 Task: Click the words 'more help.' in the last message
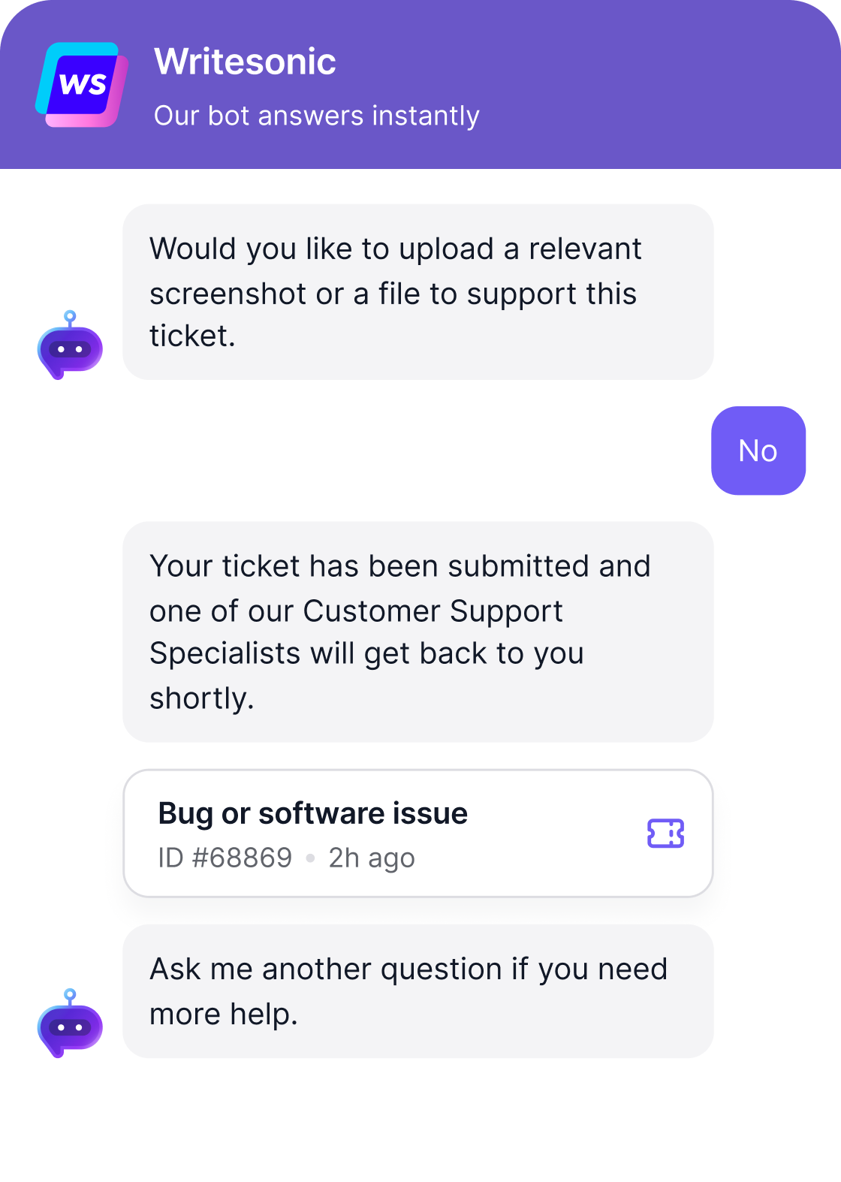point(223,1014)
